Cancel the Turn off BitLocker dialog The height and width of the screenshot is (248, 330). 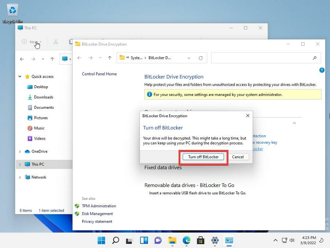[x=238, y=157]
